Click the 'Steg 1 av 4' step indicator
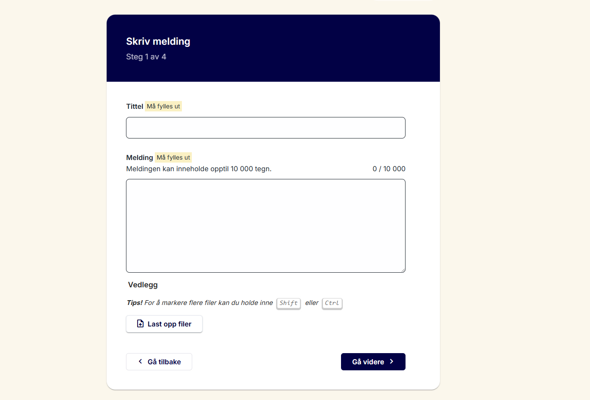Screen dimensions: 590x400 pyautogui.click(x=146, y=57)
